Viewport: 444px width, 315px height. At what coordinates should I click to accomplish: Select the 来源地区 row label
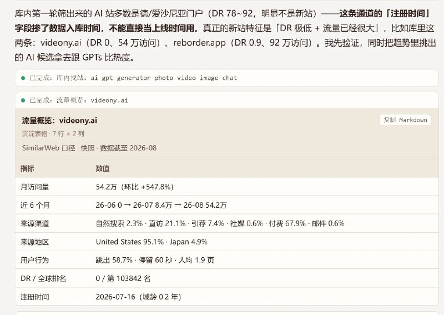coord(34,242)
